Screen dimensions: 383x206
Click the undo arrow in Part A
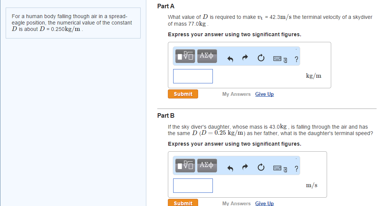(230, 58)
